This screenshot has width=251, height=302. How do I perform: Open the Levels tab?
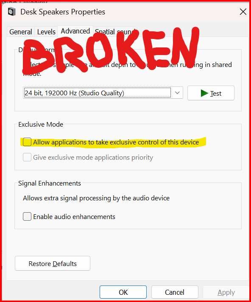point(46,32)
